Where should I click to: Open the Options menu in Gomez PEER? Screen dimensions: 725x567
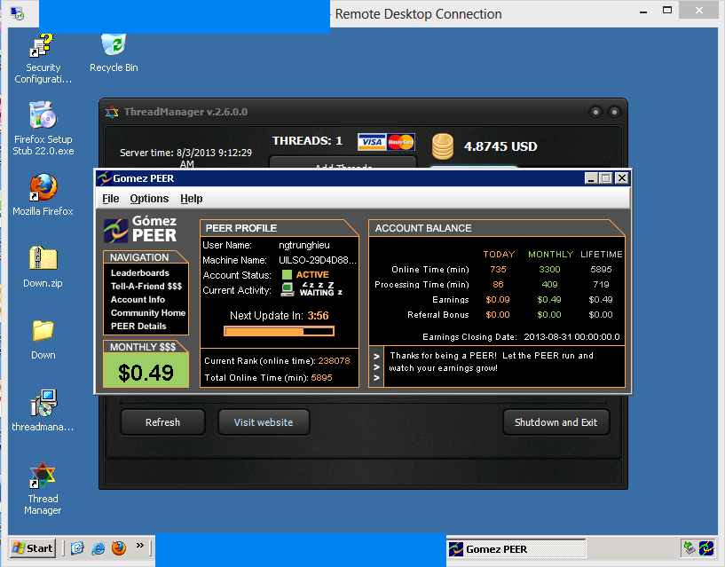point(149,199)
